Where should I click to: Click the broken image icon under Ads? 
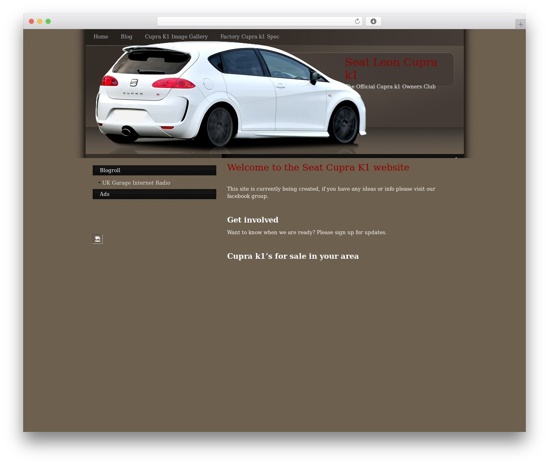tap(98, 239)
